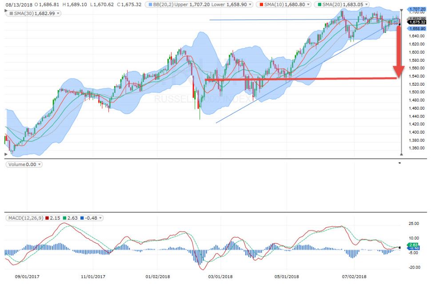Click the 25.00 MACD axis label

click(x=414, y=224)
